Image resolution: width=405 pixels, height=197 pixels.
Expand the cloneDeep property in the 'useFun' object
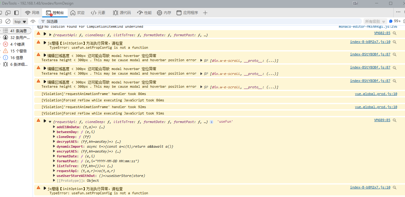point(55,137)
